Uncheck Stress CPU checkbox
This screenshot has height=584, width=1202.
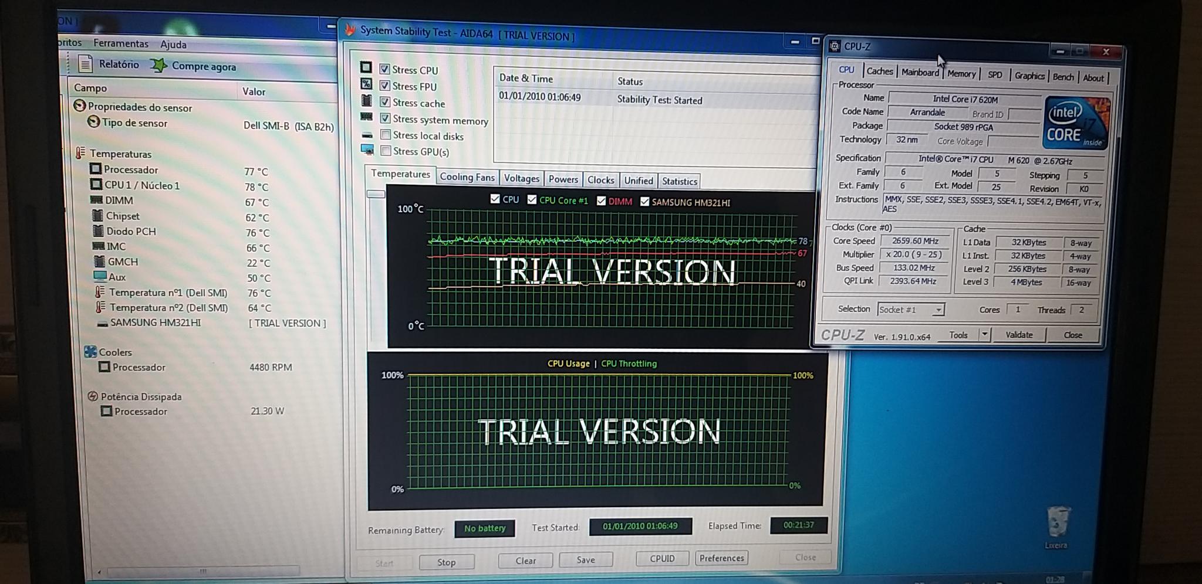click(384, 69)
